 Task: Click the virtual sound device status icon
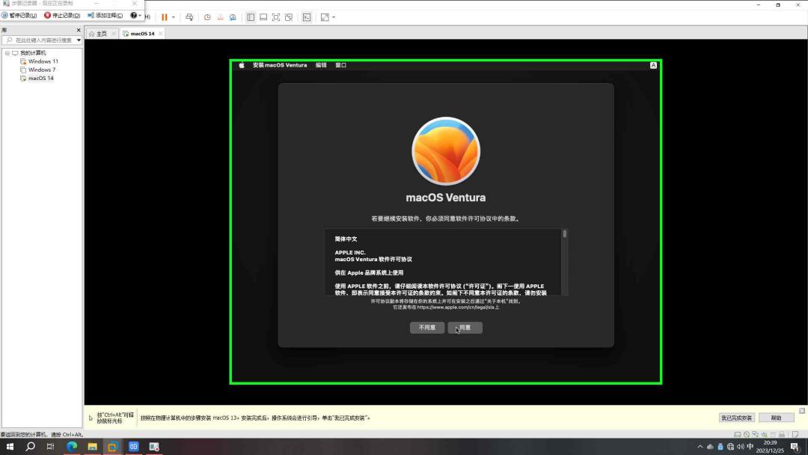(765, 433)
